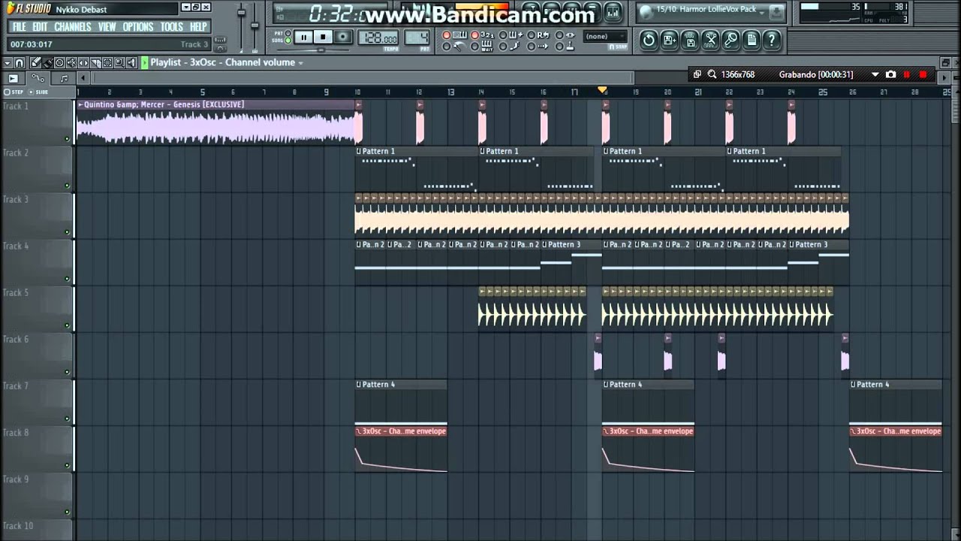Open the Playlist 3xOsc Channel volume dropdown
Viewport: 961px width, 541px height.
pos(300,63)
